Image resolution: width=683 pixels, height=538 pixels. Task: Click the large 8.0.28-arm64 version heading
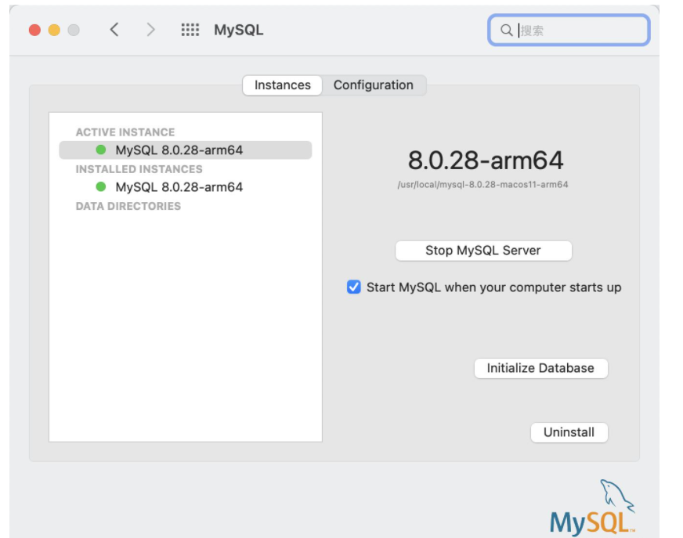point(486,161)
